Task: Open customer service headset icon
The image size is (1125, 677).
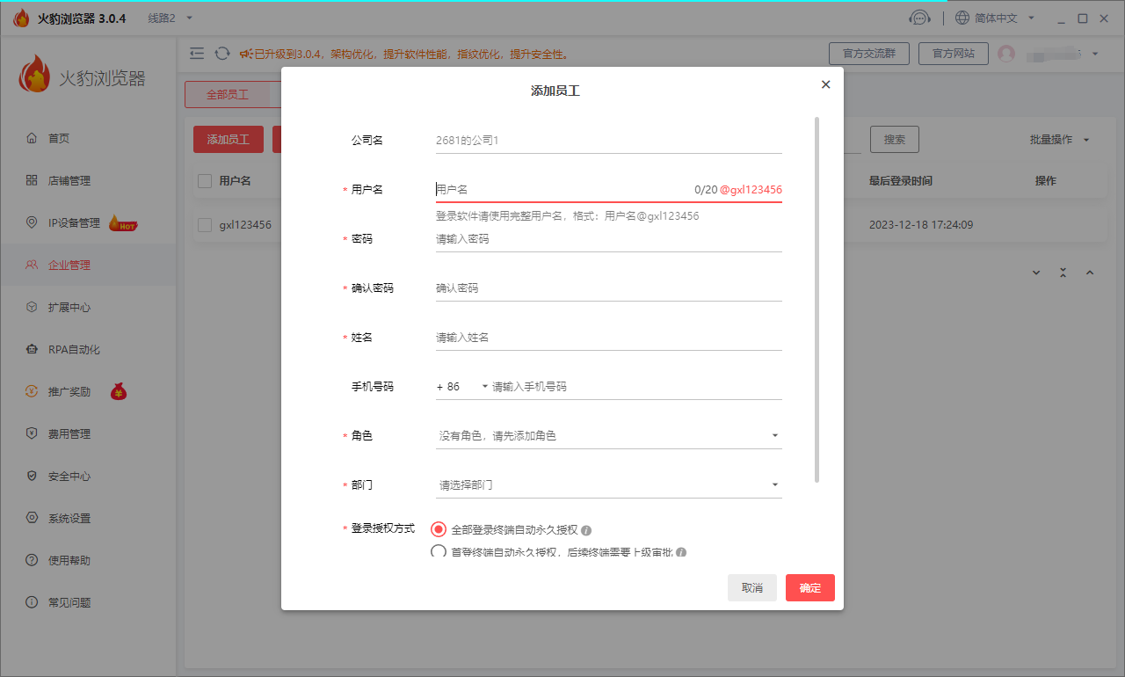Action: point(919,18)
